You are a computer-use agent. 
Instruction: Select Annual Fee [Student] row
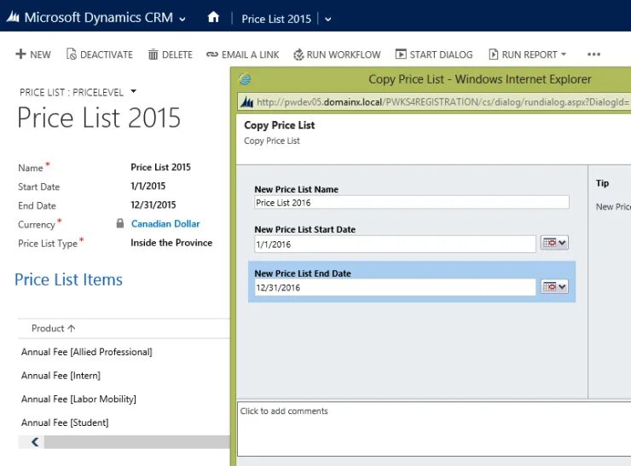pyautogui.click(x=65, y=423)
